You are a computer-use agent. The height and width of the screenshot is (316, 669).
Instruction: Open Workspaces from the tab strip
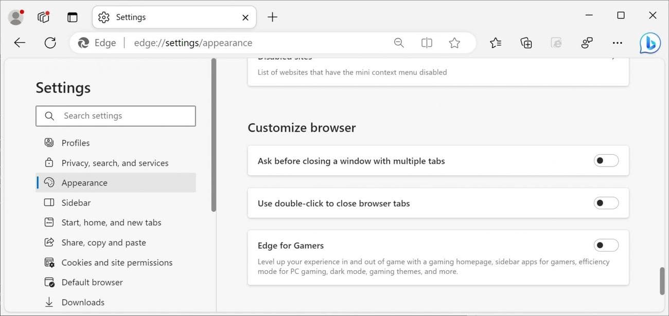click(43, 16)
